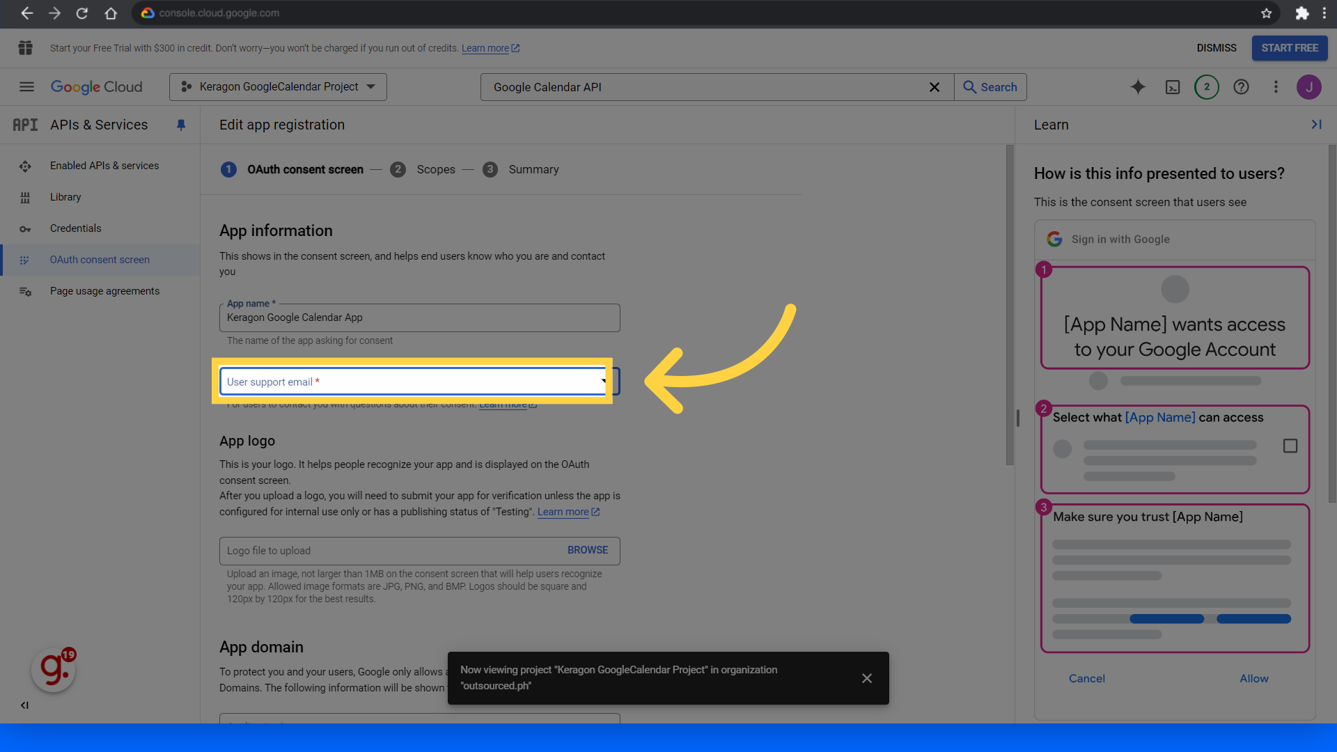The width and height of the screenshot is (1337, 752).
Task: Click DISMISS on the free trial banner
Action: point(1217,48)
